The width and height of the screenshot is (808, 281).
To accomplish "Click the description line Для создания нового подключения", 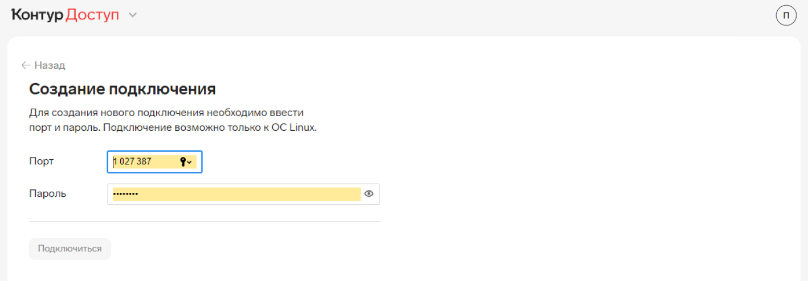I will coord(166,112).
